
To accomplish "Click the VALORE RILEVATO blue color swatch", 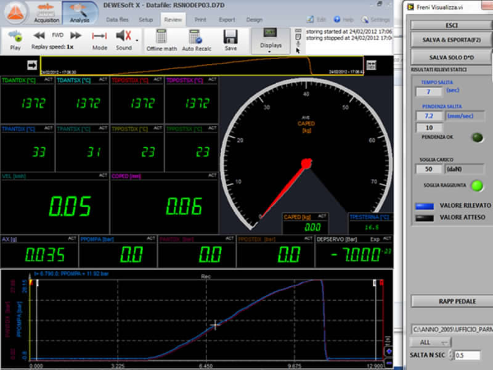I will pyautogui.click(x=424, y=205).
